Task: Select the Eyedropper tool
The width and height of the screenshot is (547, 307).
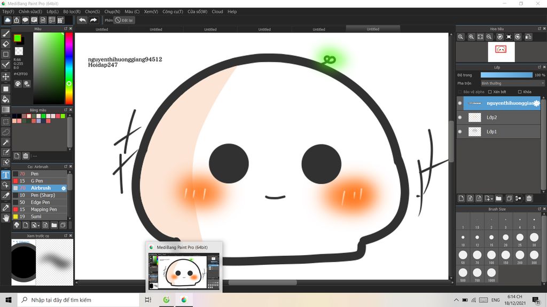Action: point(5,208)
